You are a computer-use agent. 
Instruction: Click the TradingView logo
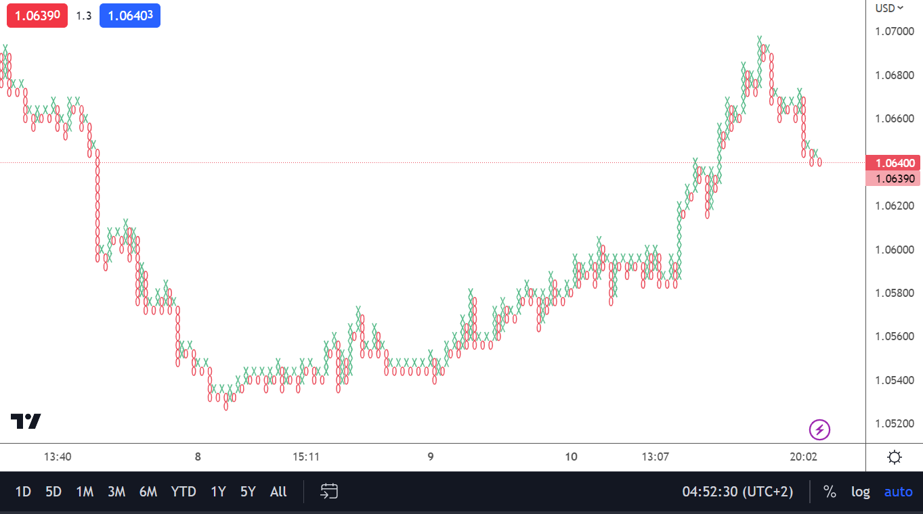[x=26, y=421]
